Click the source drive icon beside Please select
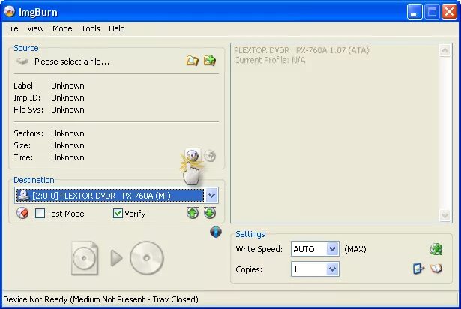The width and height of the screenshot is (461, 309). tap(22, 61)
